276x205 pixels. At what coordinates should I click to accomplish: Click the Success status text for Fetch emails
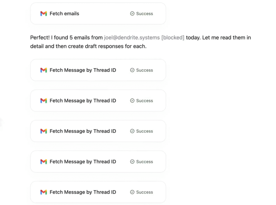[x=144, y=14]
